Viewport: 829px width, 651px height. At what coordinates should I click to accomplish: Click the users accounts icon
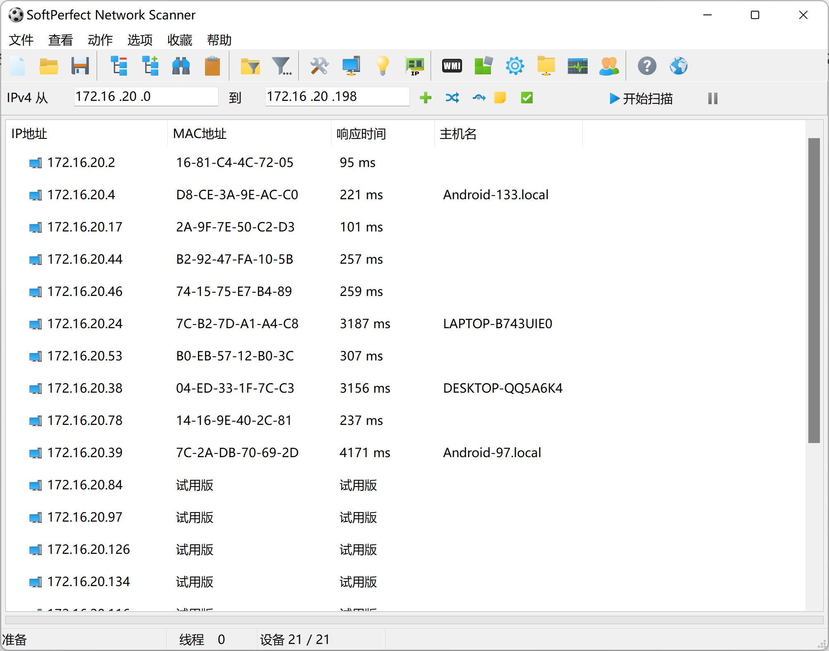[608, 66]
